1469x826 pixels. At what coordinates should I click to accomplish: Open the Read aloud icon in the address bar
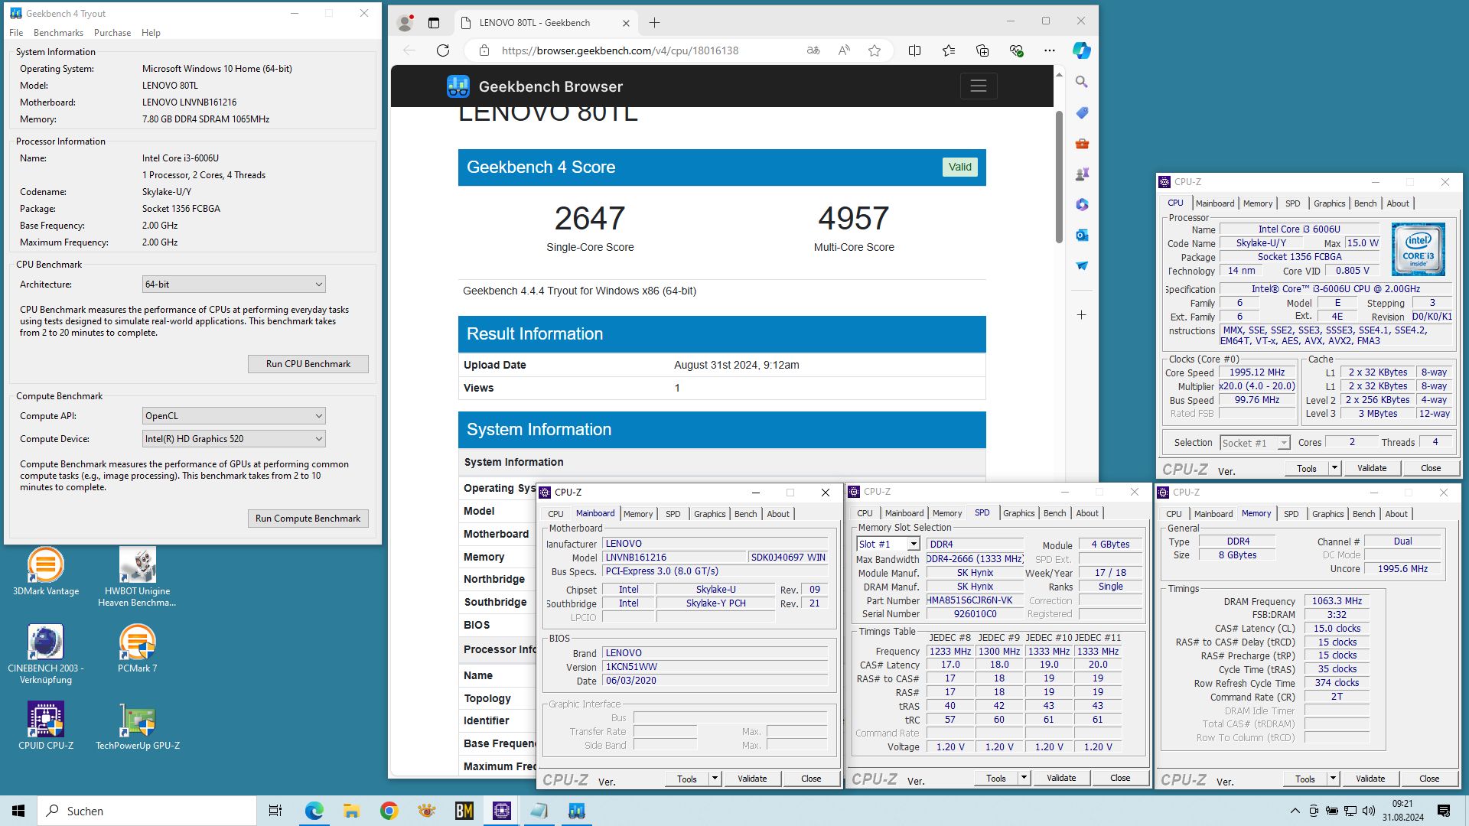pos(844,50)
